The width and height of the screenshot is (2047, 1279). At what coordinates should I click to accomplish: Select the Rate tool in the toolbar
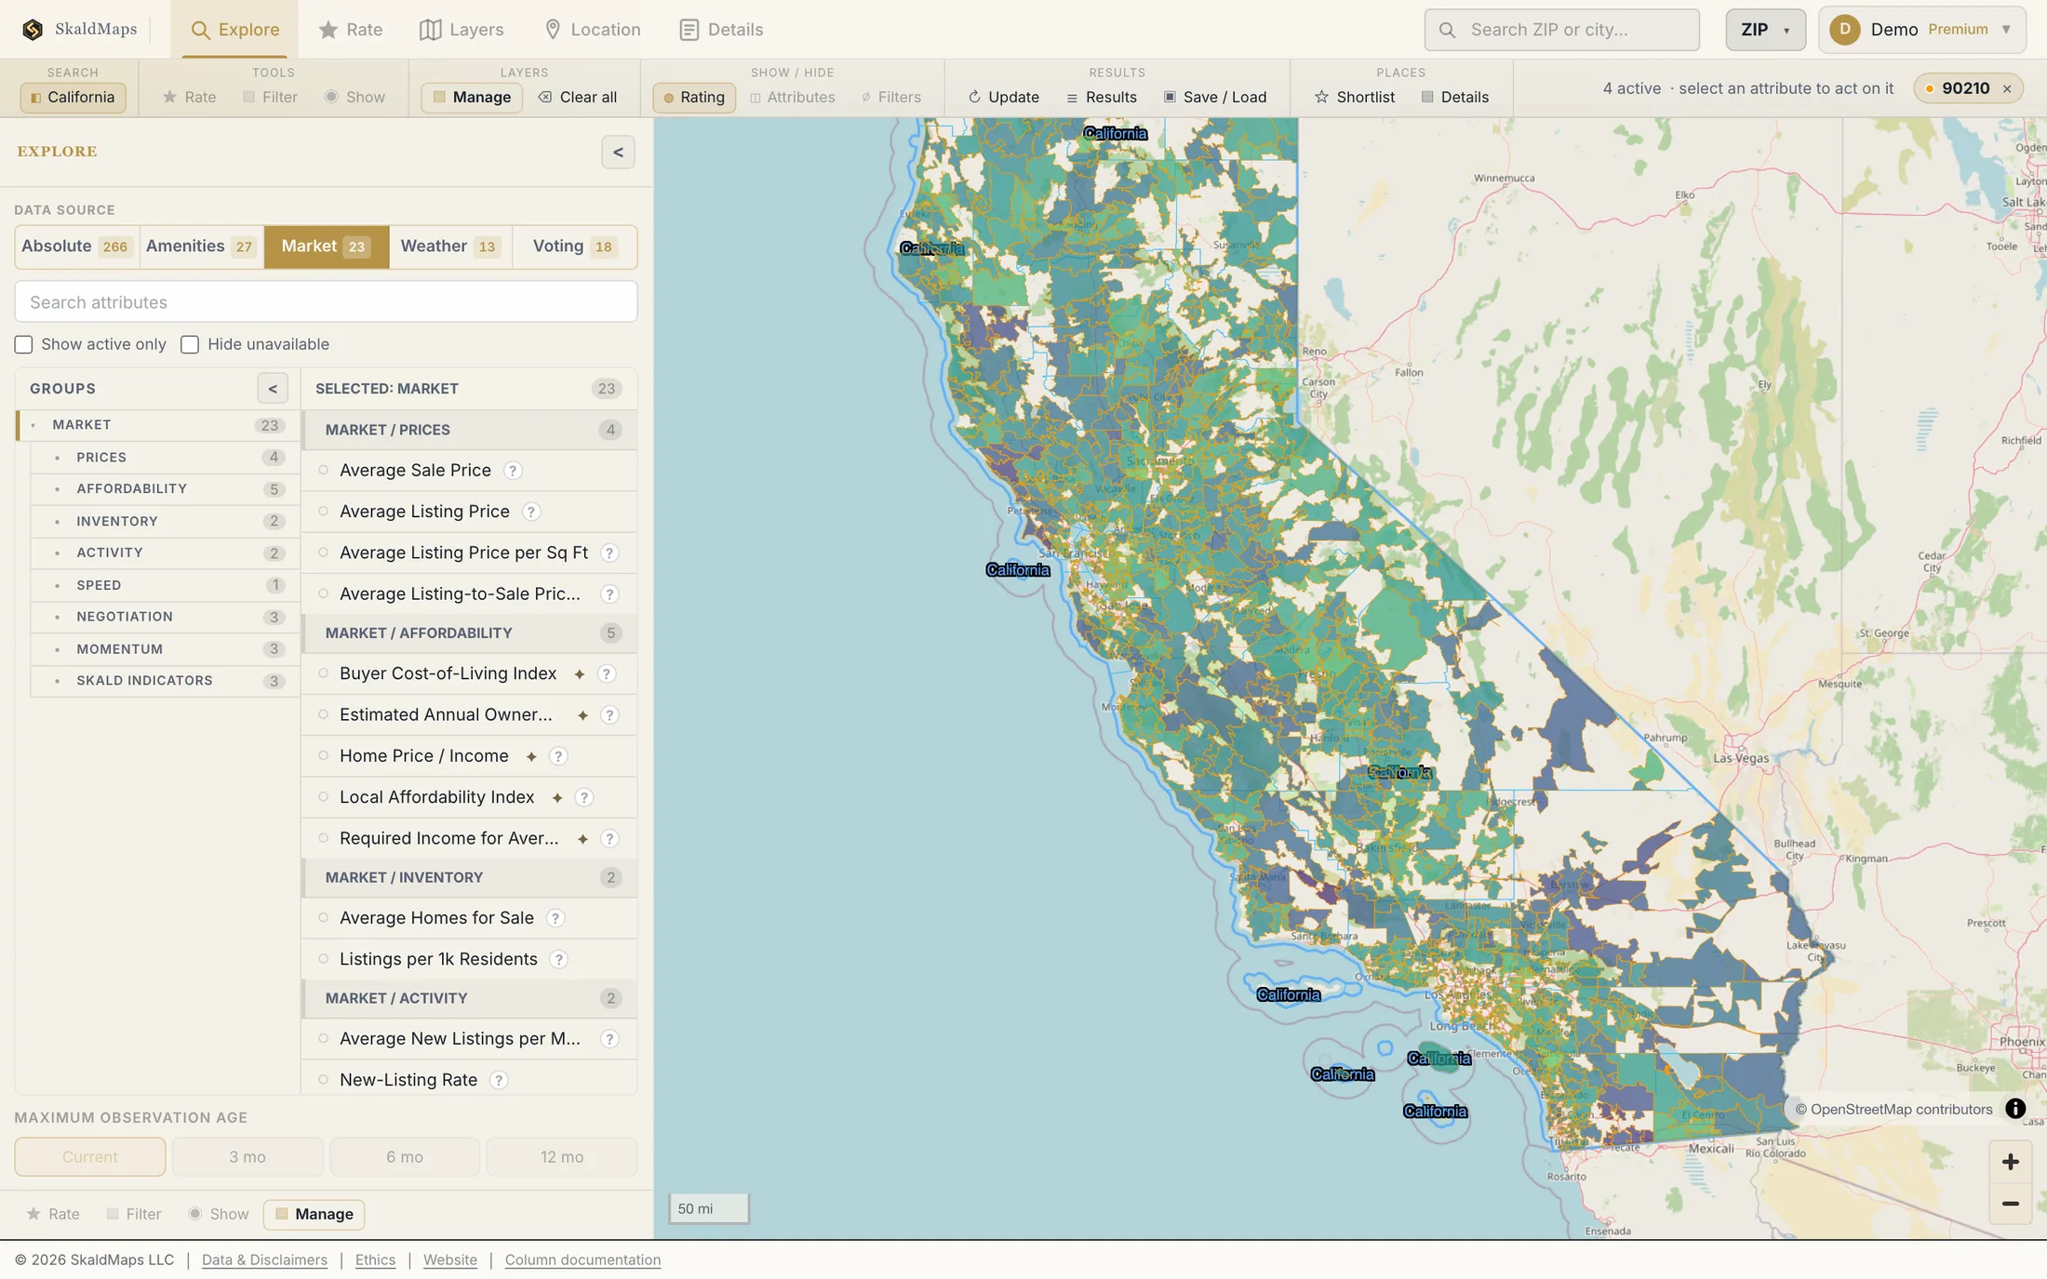pos(190,97)
